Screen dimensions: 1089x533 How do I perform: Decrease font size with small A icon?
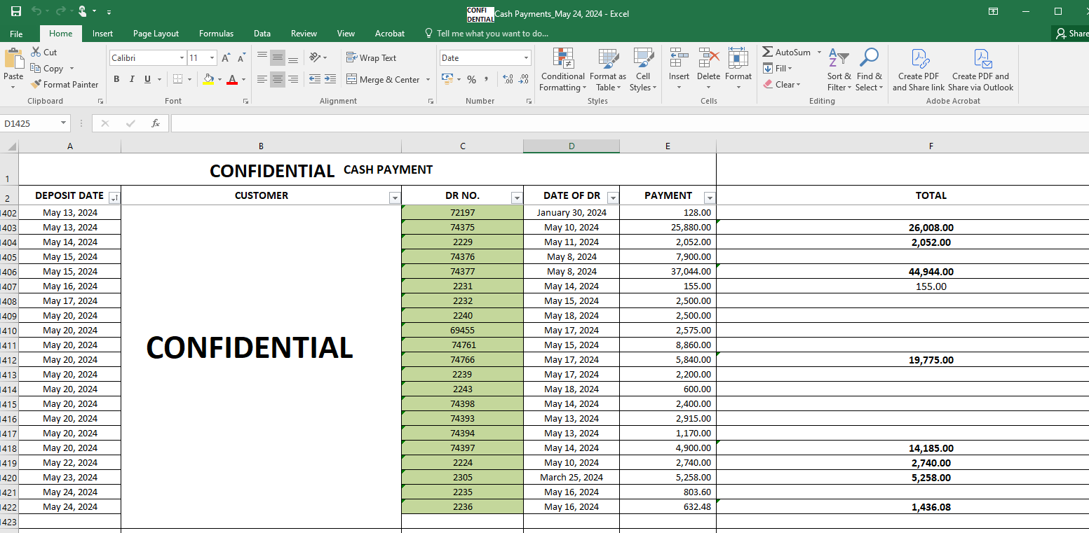241,58
